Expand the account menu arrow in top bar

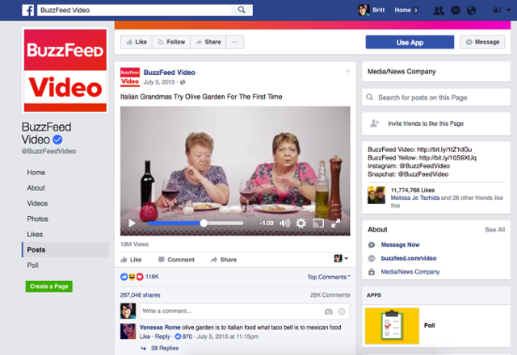(x=509, y=10)
